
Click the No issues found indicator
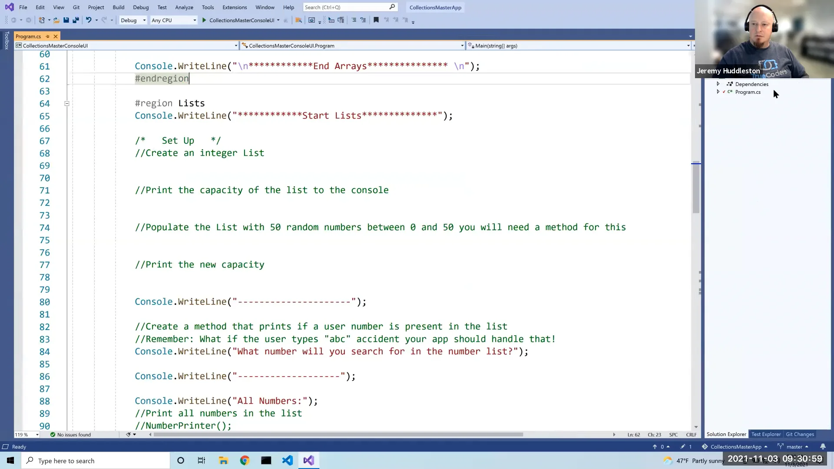(x=70, y=434)
